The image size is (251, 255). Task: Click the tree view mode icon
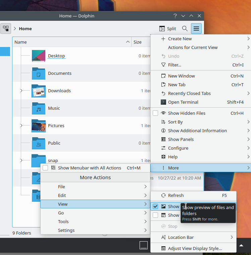[6, 29]
